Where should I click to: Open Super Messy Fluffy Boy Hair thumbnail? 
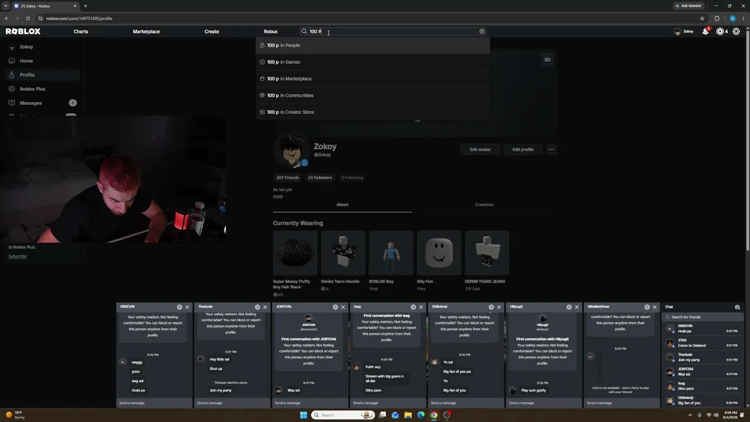295,253
